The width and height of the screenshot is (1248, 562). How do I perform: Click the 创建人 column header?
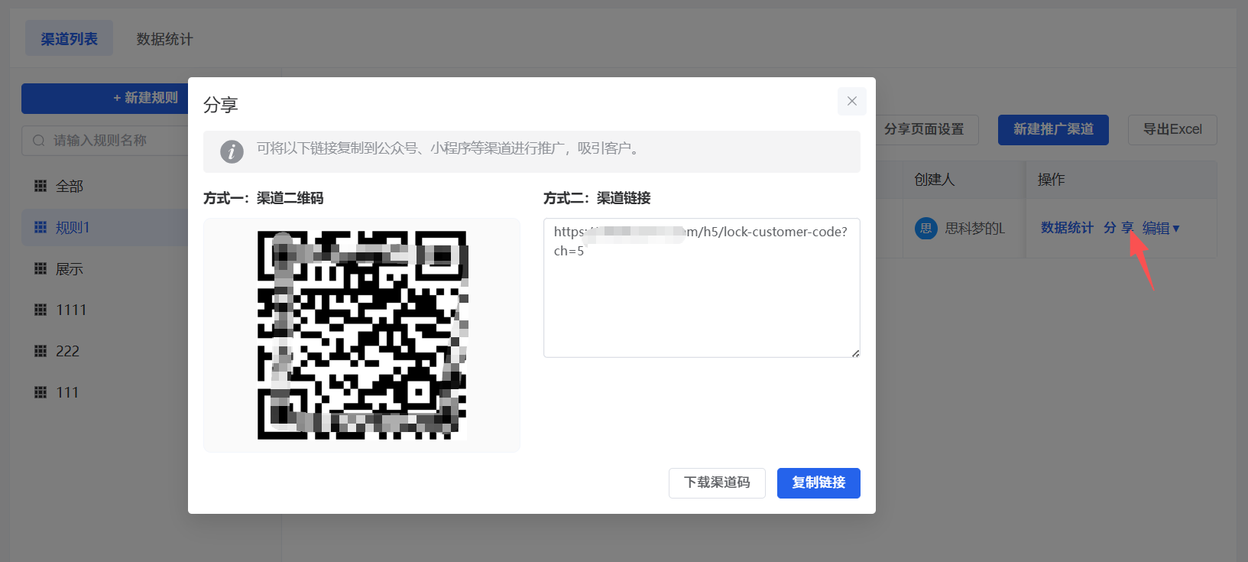[x=935, y=180]
